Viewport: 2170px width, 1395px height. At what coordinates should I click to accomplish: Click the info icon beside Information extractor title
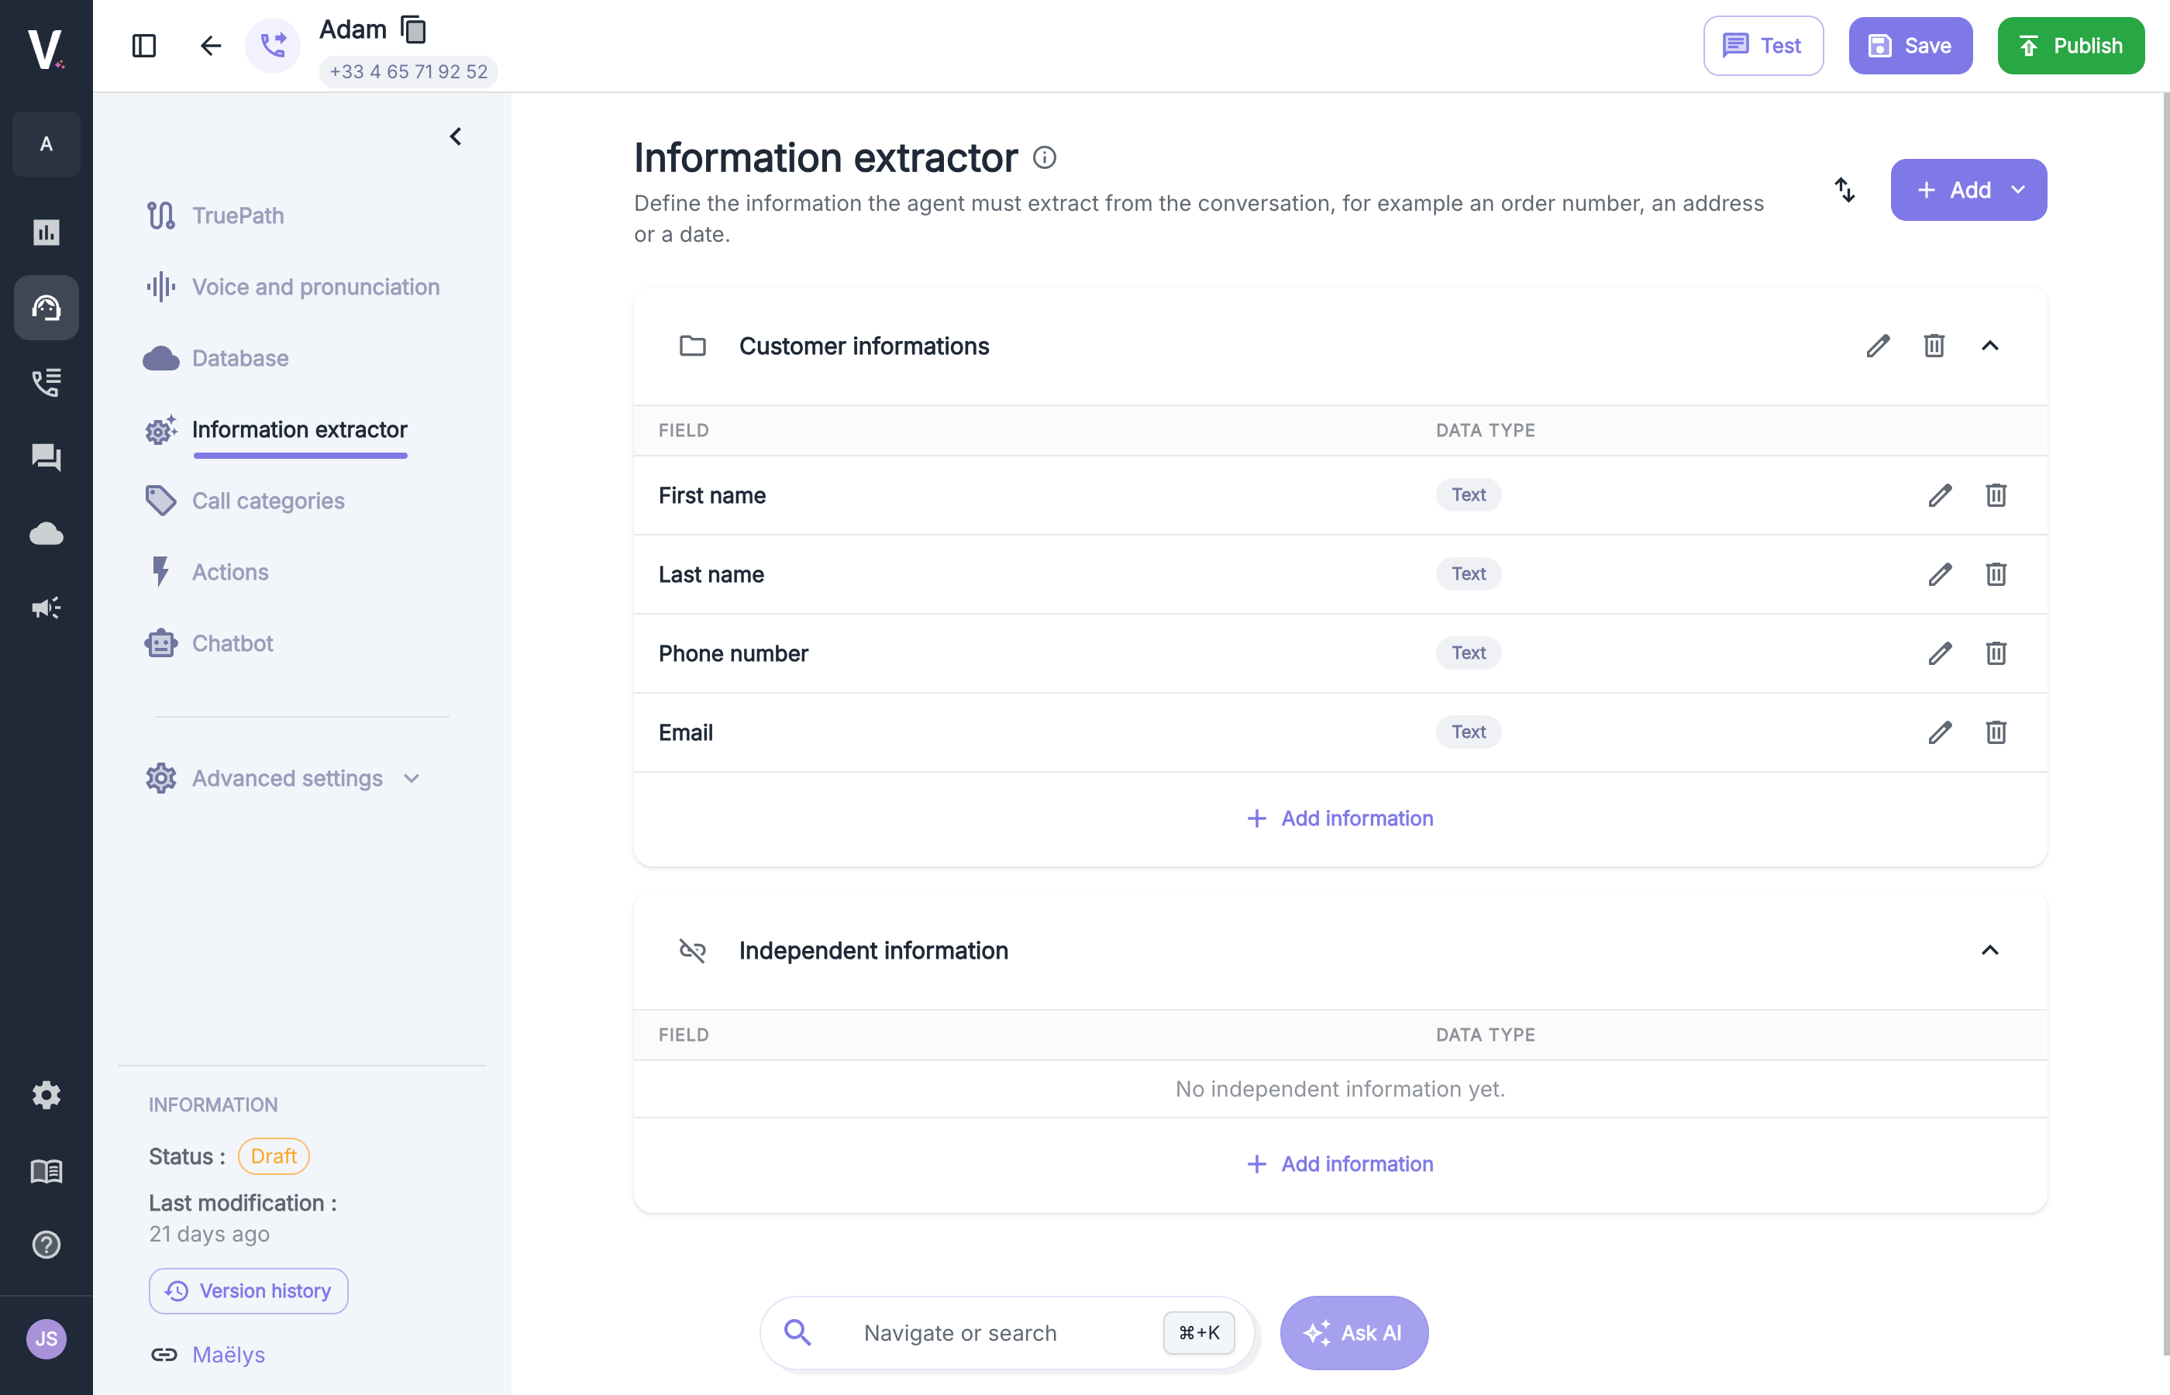1044,157
